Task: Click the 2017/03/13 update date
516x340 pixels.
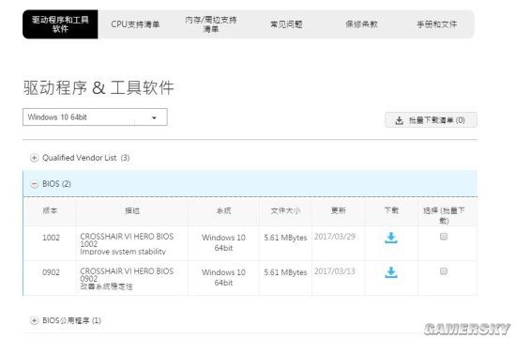Action: pos(335,271)
